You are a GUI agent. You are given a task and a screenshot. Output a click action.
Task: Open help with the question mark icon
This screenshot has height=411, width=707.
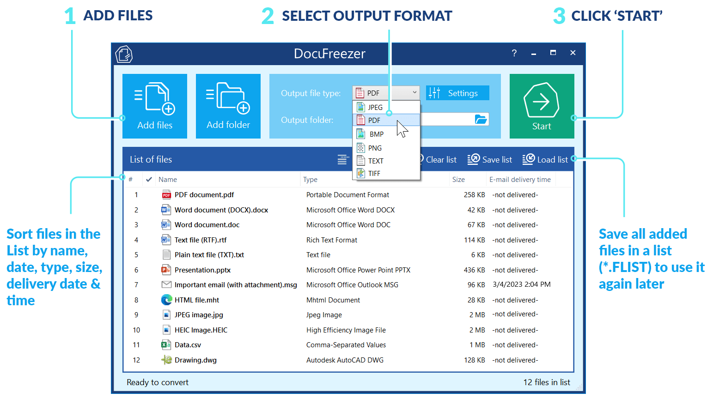pyautogui.click(x=514, y=53)
